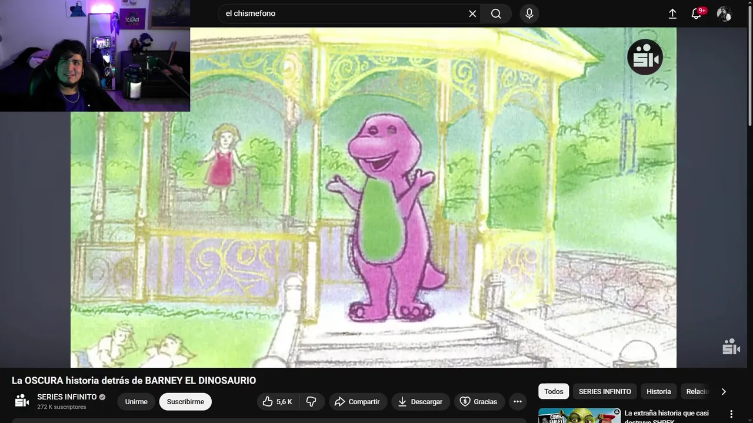Click the Suscribirme button
The image size is (753, 423).
(185, 402)
